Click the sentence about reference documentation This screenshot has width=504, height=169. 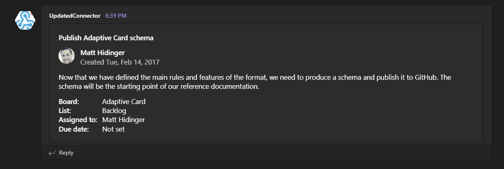point(159,87)
